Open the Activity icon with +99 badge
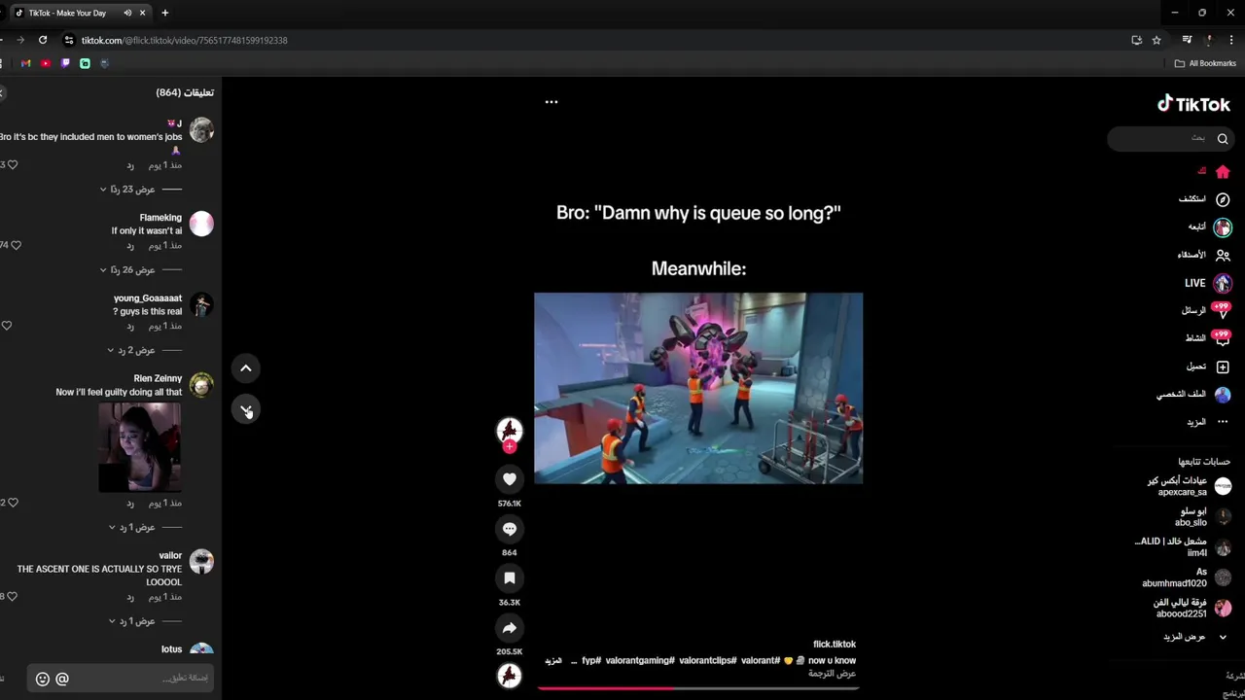This screenshot has height=700, width=1245. click(1223, 338)
